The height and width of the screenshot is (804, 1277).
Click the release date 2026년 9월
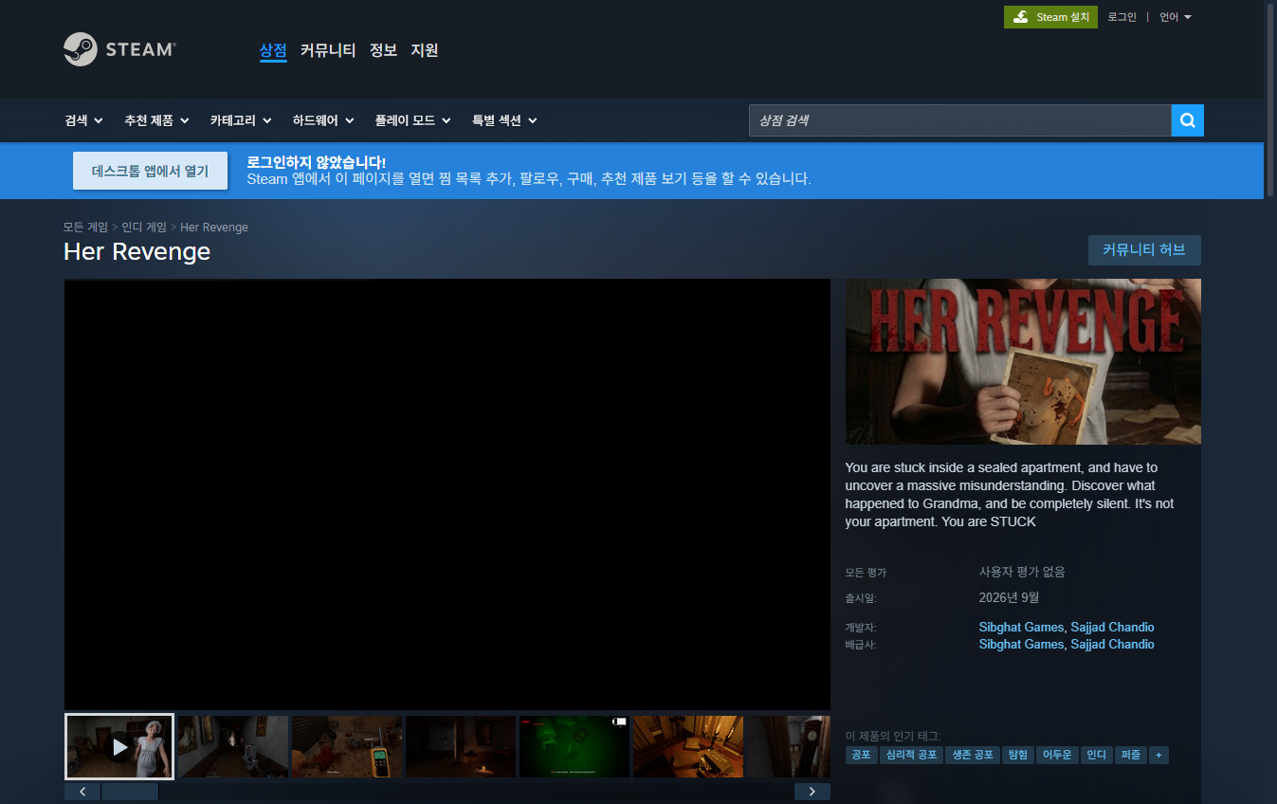[x=1009, y=597]
